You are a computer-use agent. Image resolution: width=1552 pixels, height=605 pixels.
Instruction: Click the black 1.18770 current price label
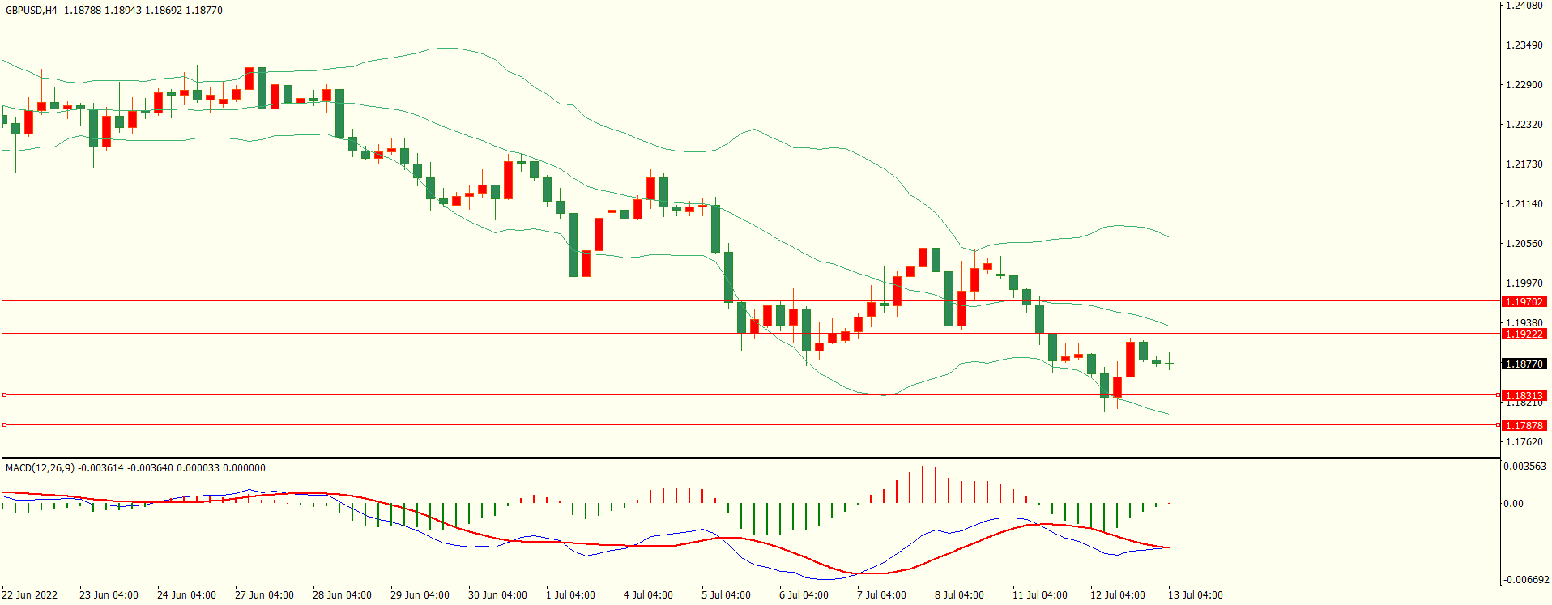[x=1524, y=364]
